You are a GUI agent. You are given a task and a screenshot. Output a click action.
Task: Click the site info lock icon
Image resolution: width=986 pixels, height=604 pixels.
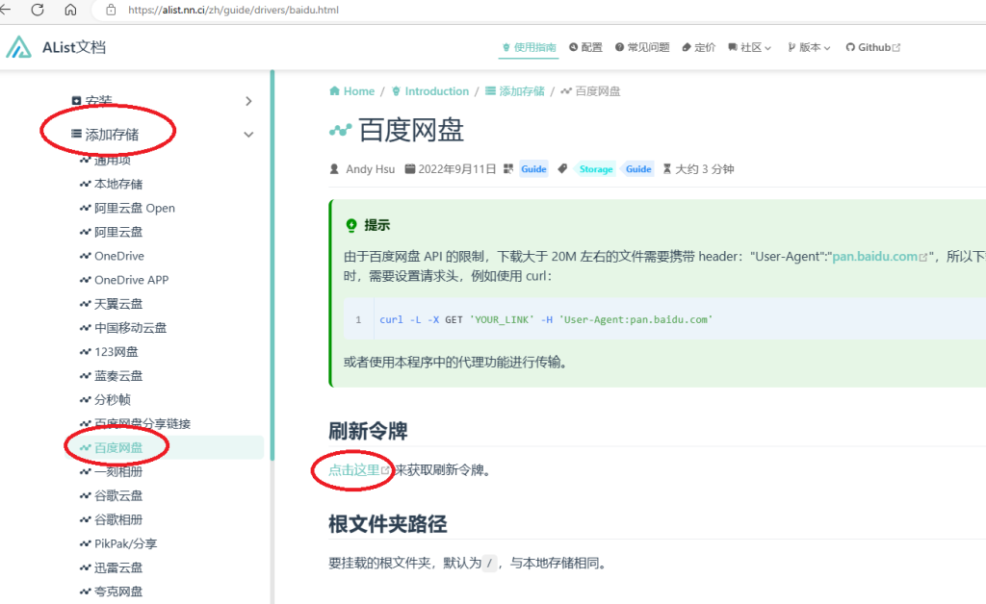pyautogui.click(x=111, y=11)
